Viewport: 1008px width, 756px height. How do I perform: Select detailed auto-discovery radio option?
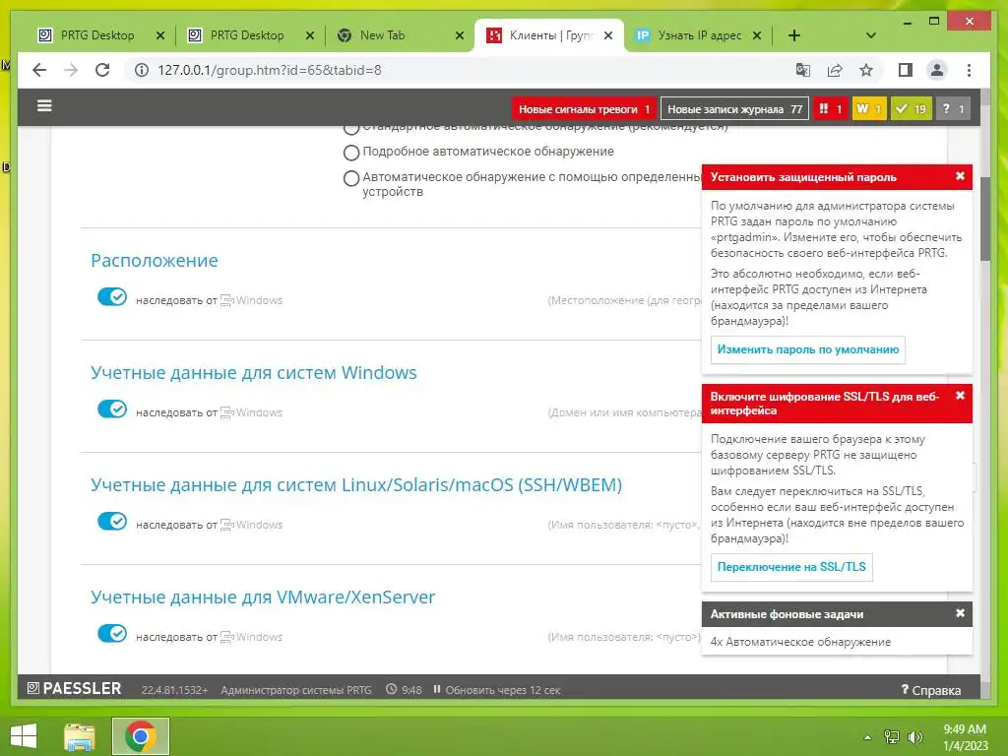351,153
